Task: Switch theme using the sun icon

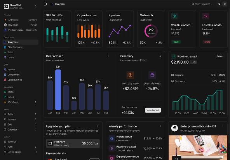Action: 225,4
